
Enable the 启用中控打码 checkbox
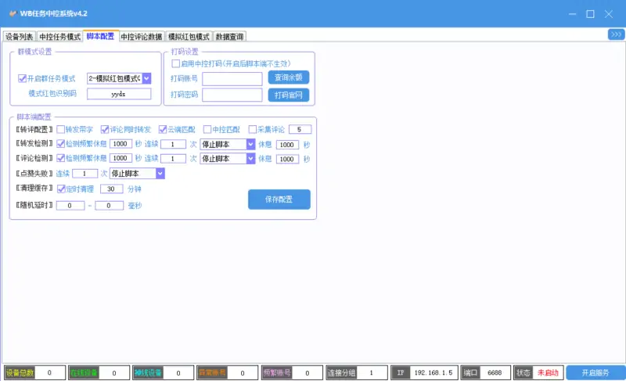[176, 63]
